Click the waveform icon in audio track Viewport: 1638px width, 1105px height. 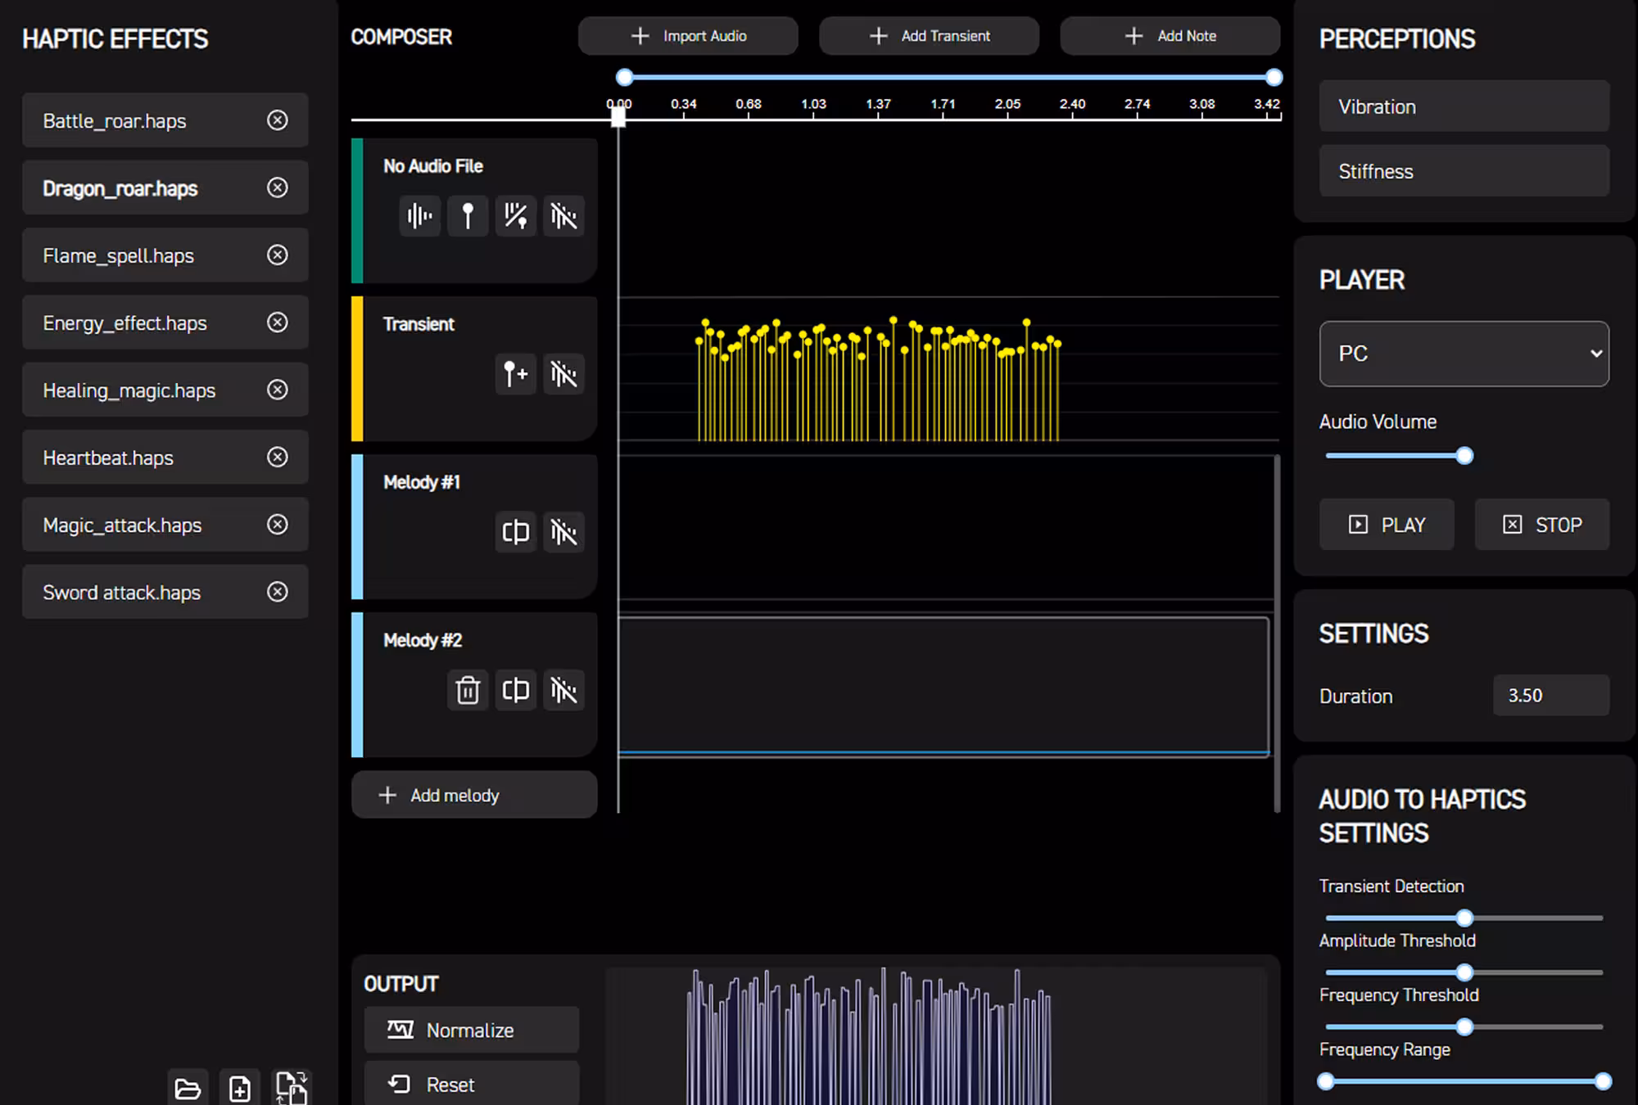point(419,216)
